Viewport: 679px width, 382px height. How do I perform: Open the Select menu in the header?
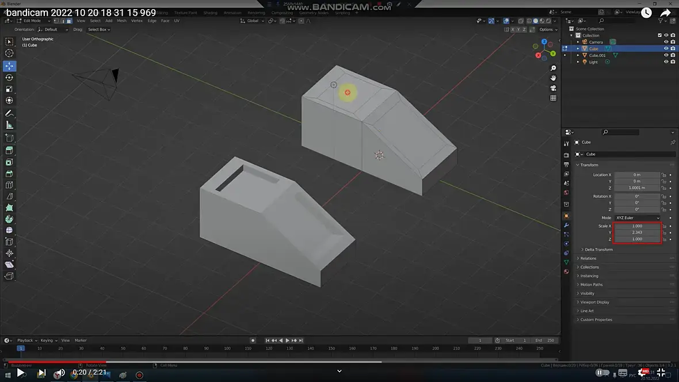click(95, 21)
